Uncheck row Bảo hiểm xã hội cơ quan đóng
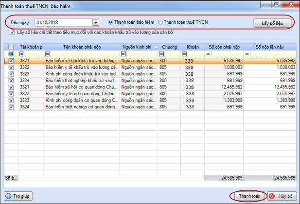The image size is (300, 204). coord(11,87)
